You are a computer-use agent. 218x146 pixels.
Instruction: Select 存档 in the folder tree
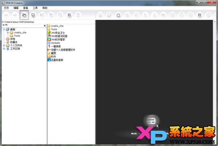point(12,39)
